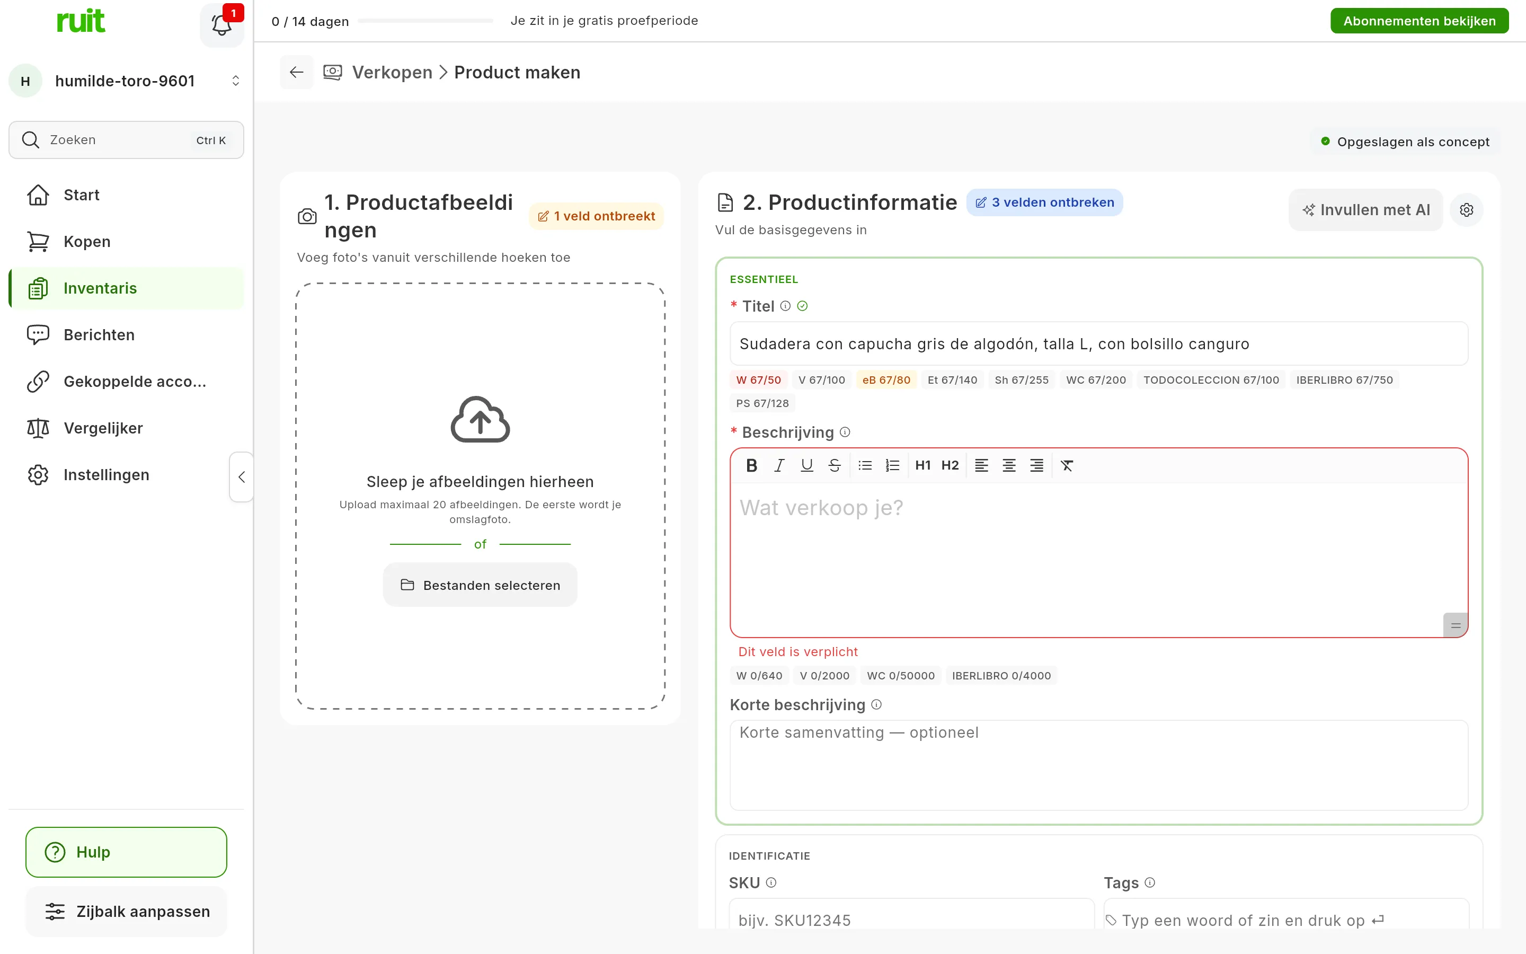Apply H2 heading style
Screen dimensions: 1526x954
(950, 466)
